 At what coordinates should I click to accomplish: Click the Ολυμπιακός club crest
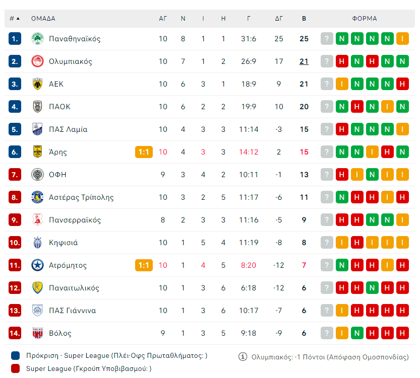pyautogui.click(x=38, y=61)
